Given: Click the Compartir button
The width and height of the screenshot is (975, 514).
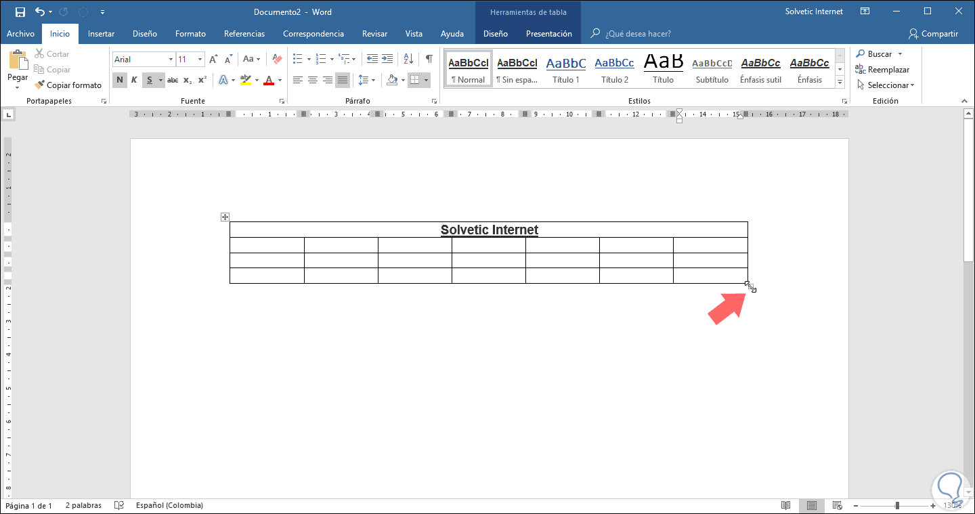Looking at the screenshot, I should pyautogui.click(x=934, y=34).
